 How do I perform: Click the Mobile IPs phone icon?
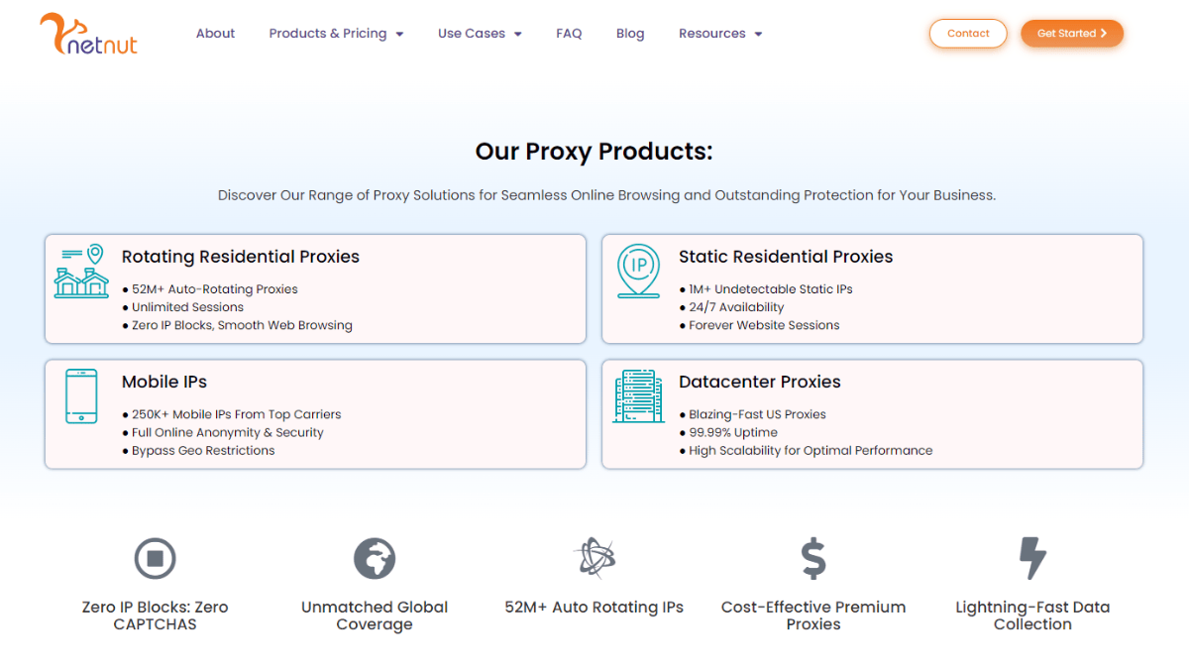point(81,396)
